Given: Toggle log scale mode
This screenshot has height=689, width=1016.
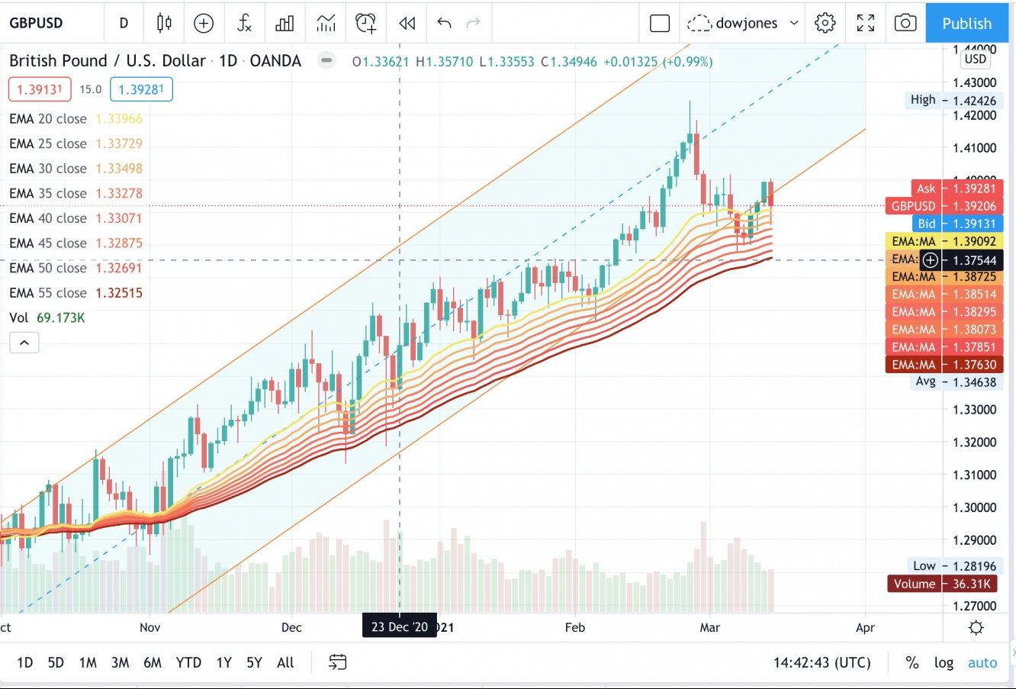Looking at the screenshot, I should click(x=944, y=662).
